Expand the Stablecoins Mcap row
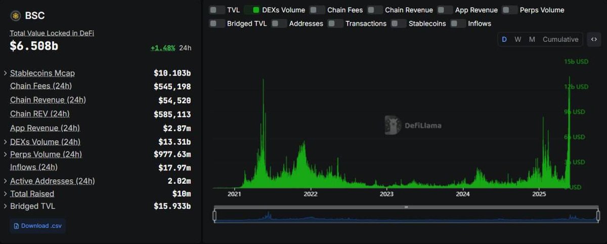 click(6, 73)
